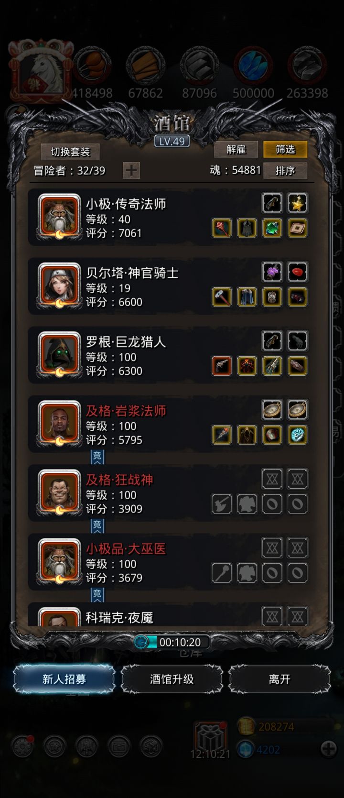
Task: Tap the pistol weapon icon of 罗根·巨龙猎人
Action: tap(222, 366)
